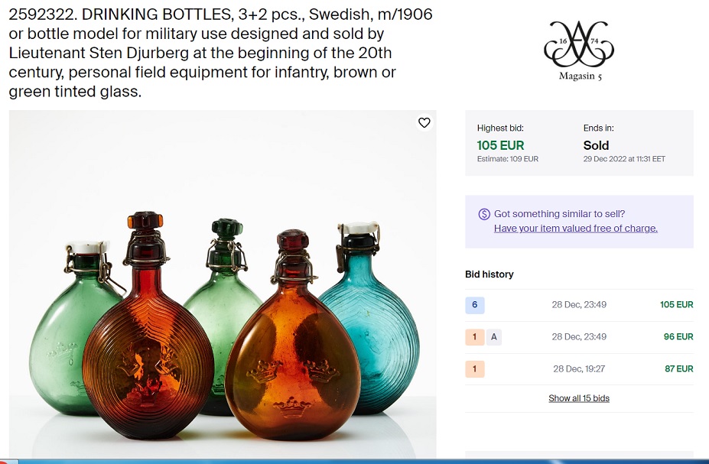Toggle the heart favorite icon on the photo
Image resolution: width=709 pixels, height=464 pixels.
[x=424, y=122]
